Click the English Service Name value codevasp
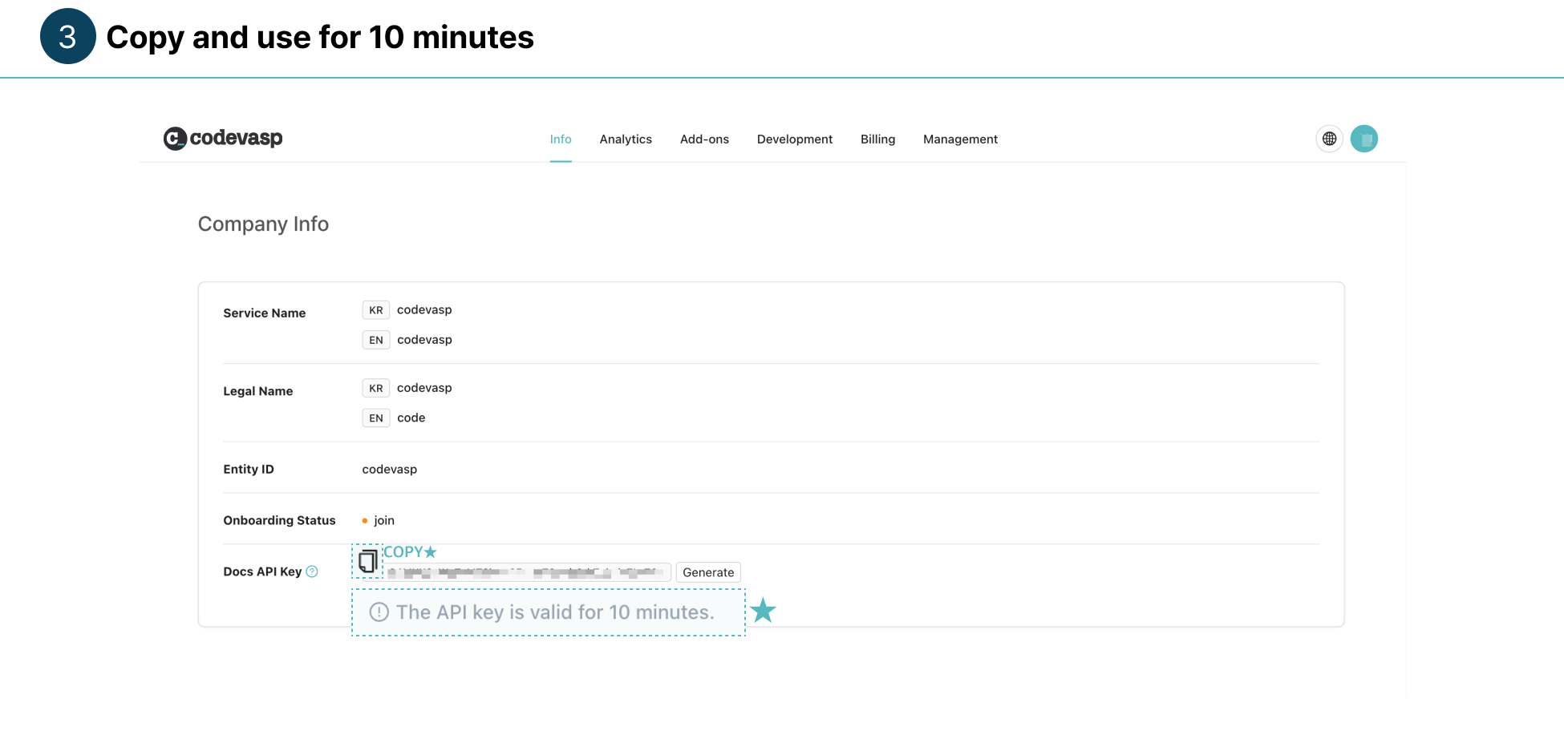1564x731 pixels. coord(424,340)
